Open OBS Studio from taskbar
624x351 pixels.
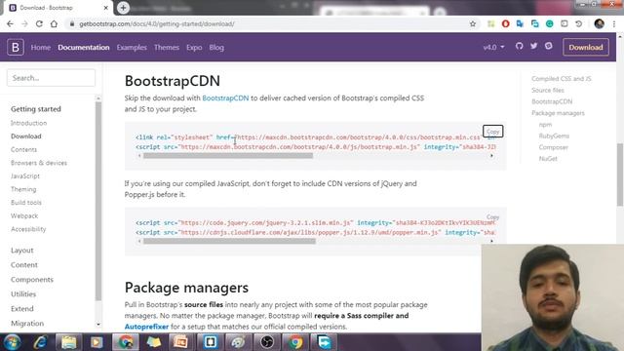267,342
